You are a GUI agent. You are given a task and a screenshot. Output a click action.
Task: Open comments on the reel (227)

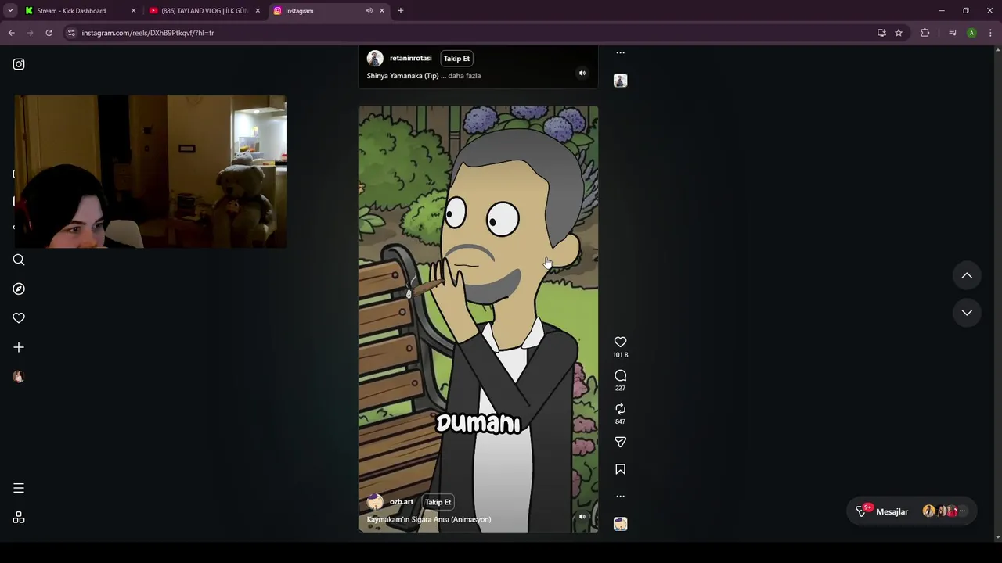pyautogui.click(x=620, y=375)
